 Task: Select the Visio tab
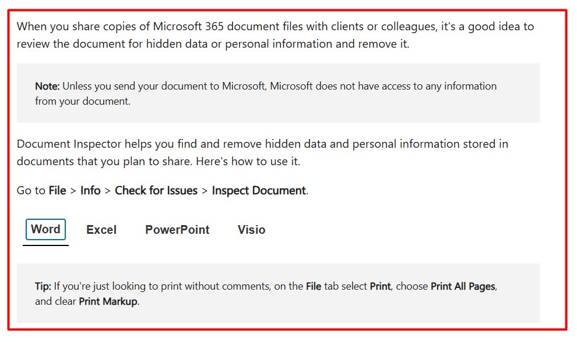[x=251, y=230]
